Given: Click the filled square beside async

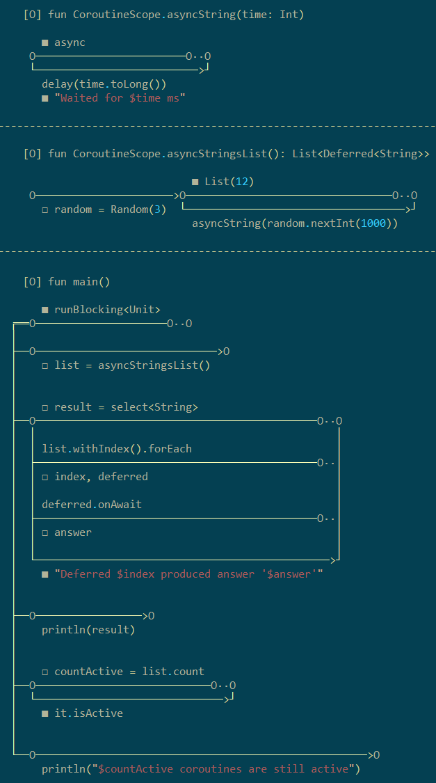Looking at the screenshot, I should [45, 43].
